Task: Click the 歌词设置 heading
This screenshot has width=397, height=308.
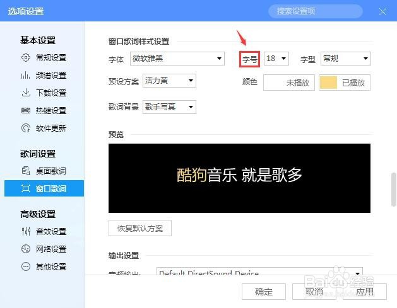Action: point(38,154)
